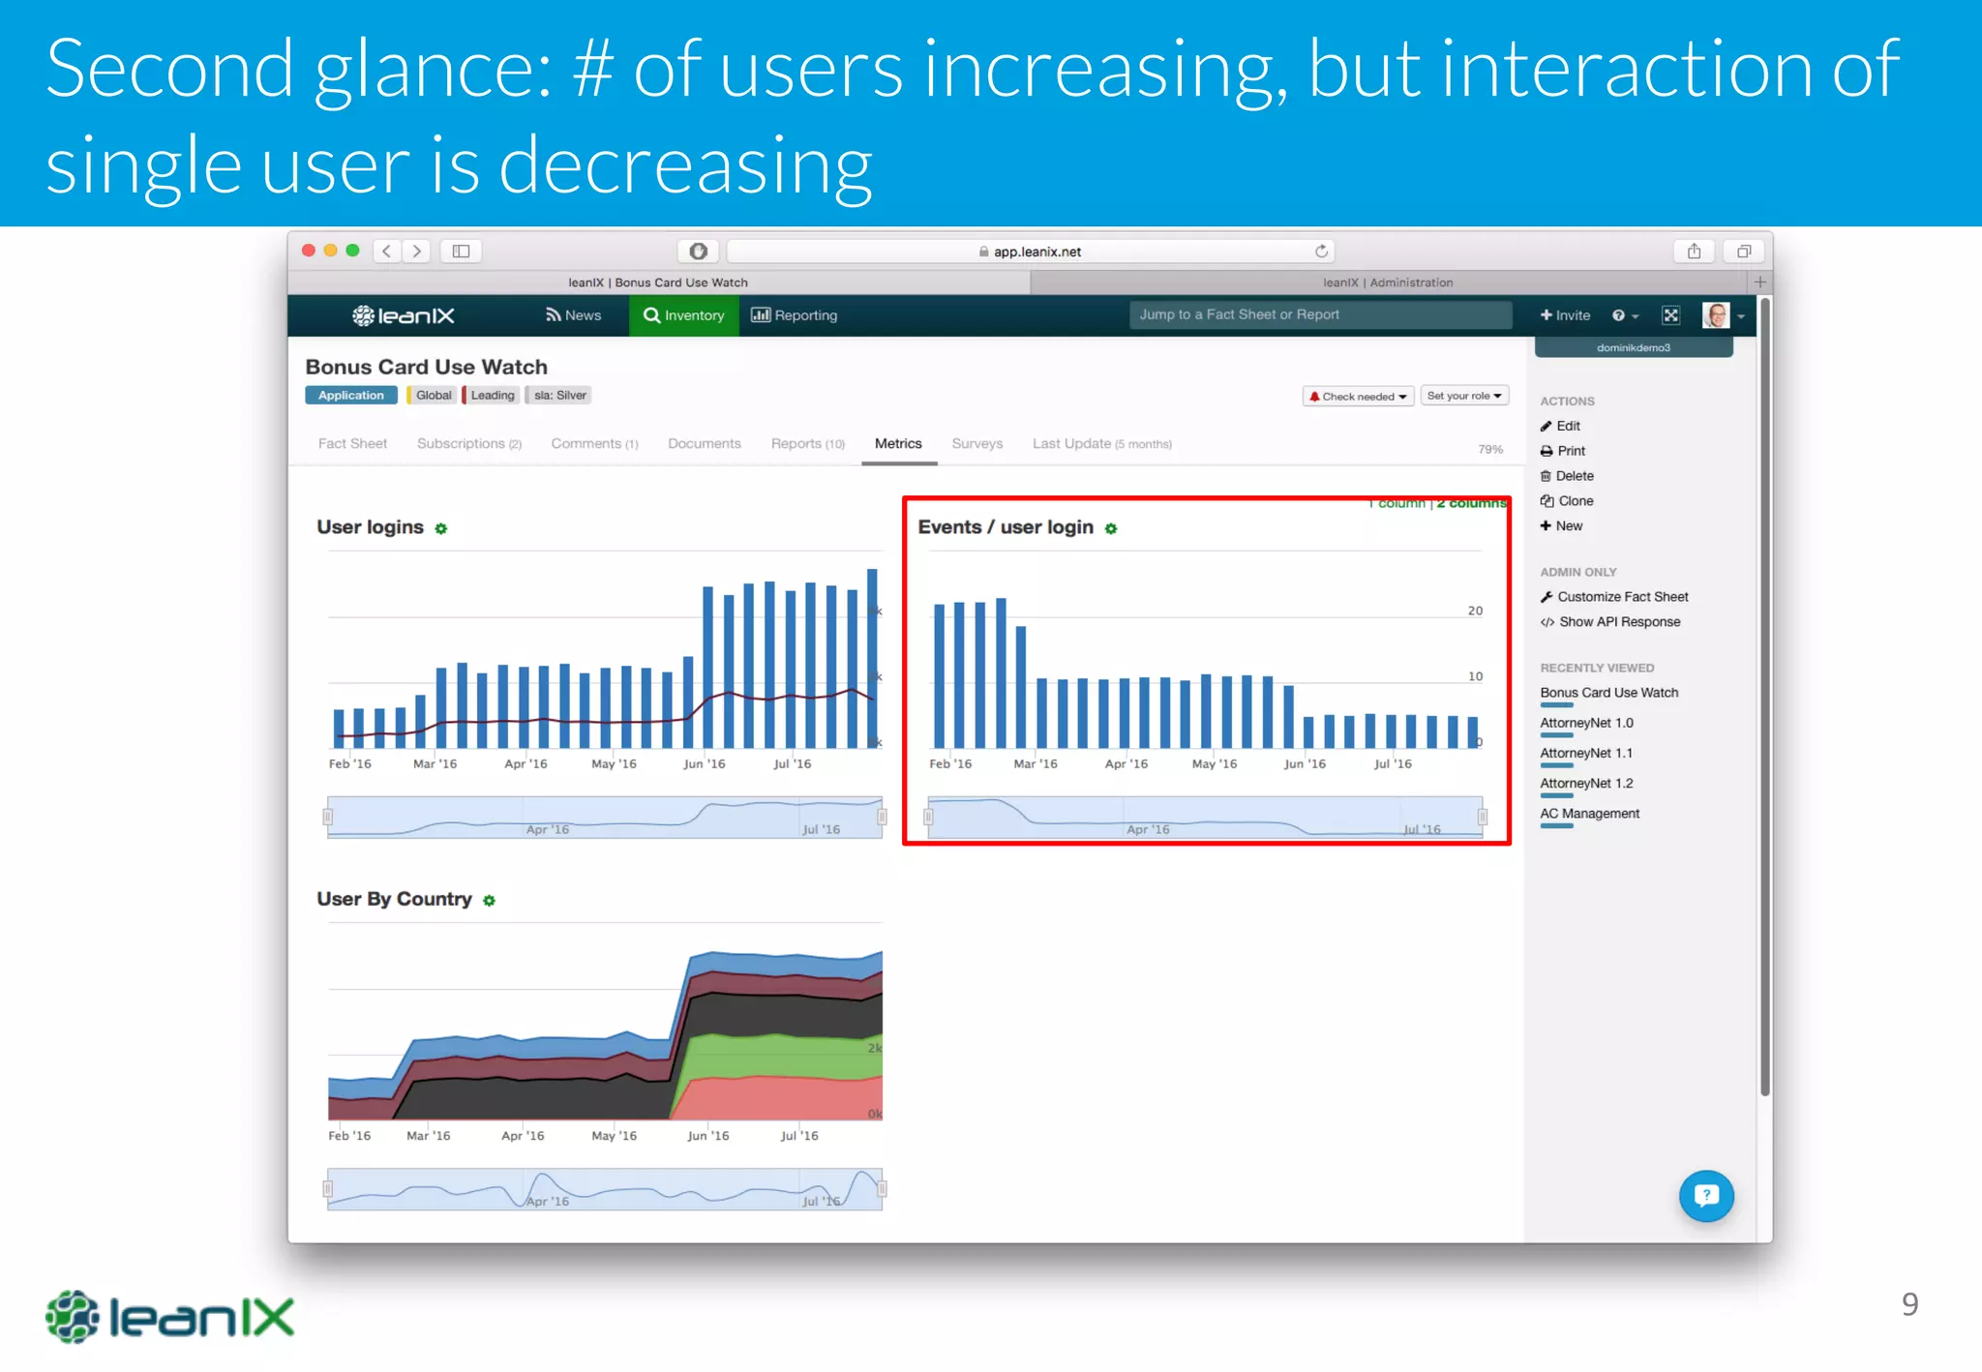
Task: Open the help chat bubble button
Action: (1706, 1196)
